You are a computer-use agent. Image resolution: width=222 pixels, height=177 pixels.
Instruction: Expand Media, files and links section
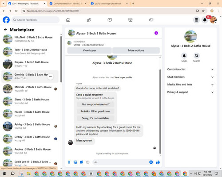[x=190, y=85]
